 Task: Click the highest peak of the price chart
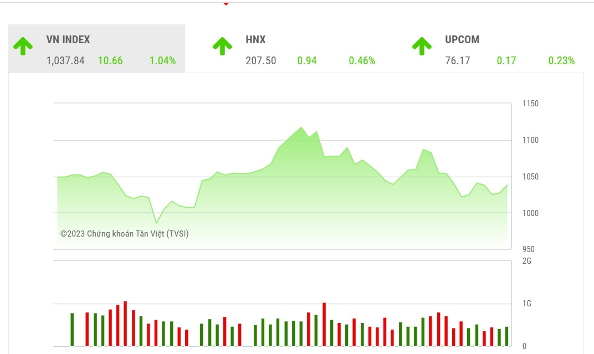click(x=301, y=127)
